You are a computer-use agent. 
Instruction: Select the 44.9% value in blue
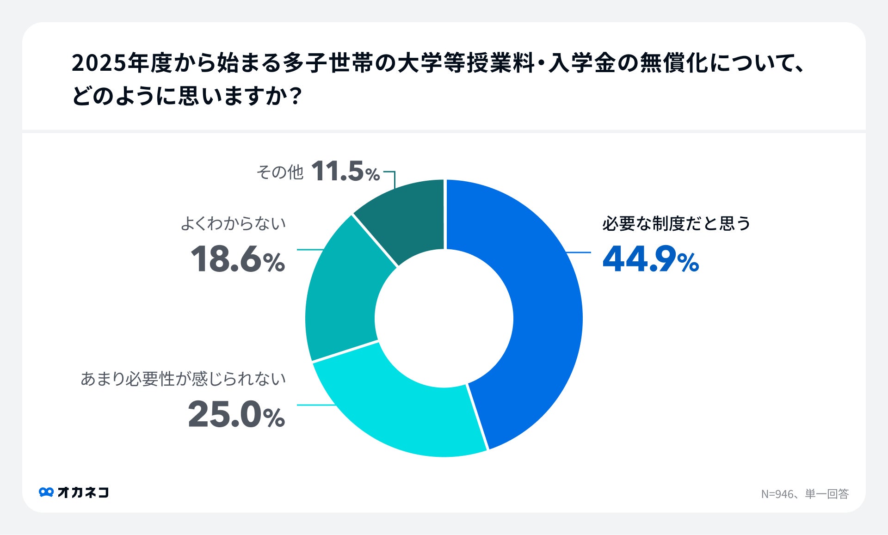[650, 259]
